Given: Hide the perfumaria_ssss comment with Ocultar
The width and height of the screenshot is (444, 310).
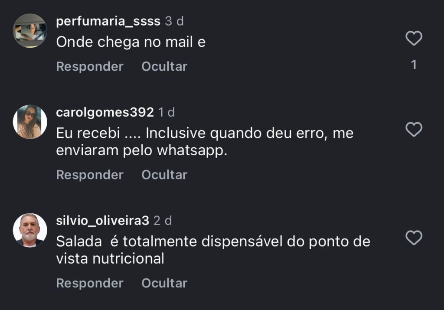Looking at the screenshot, I should tap(164, 66).
